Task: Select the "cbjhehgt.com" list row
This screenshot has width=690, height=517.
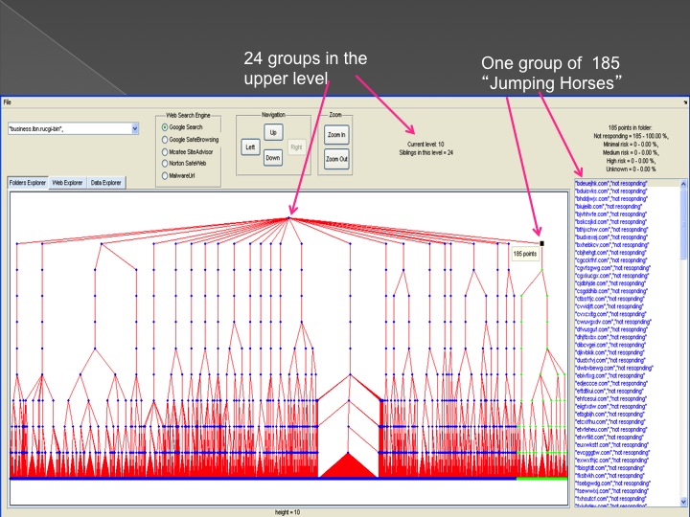Action: [x=627, y=253]
